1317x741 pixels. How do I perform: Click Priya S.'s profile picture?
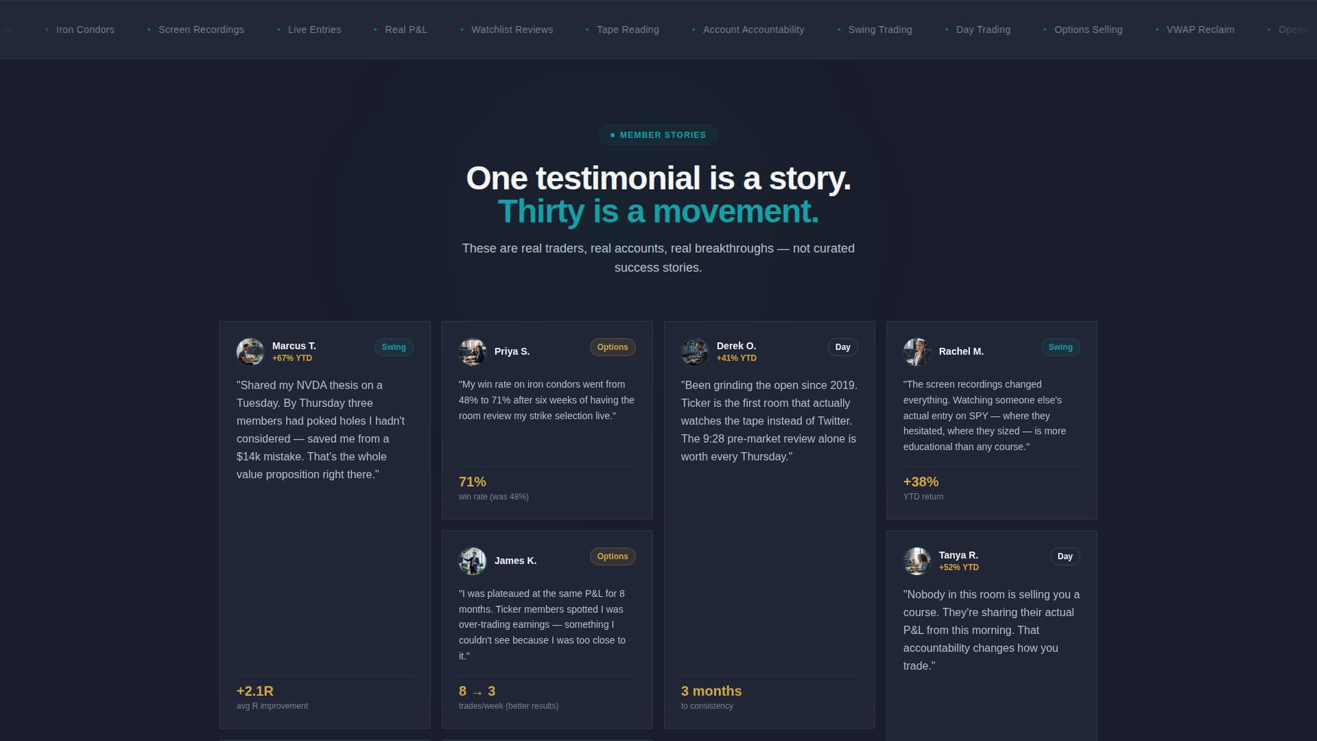(473, 352)
